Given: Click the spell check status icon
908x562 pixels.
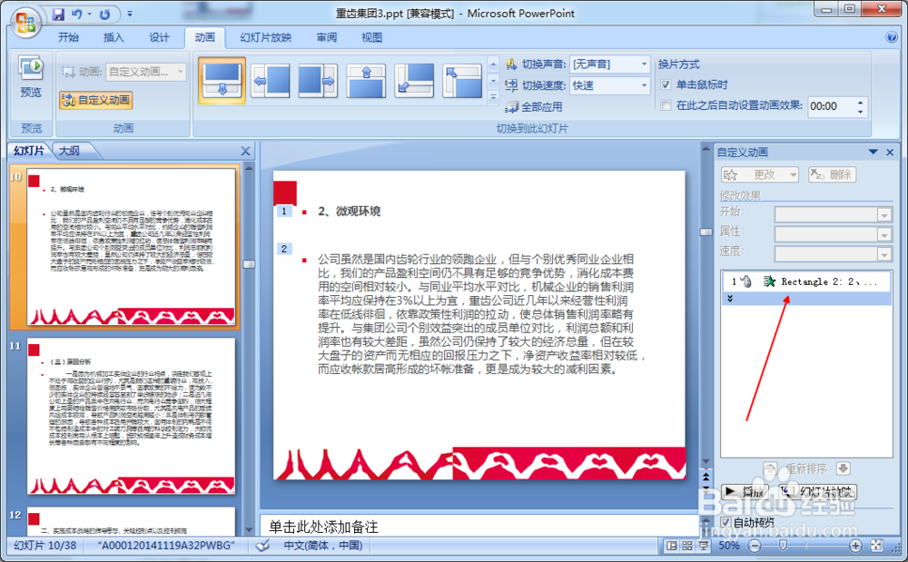Looking at the screenshot, I should (263, 546).
